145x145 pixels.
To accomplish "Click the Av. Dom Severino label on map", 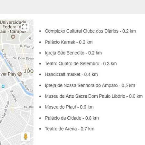I will coord(23,58).
